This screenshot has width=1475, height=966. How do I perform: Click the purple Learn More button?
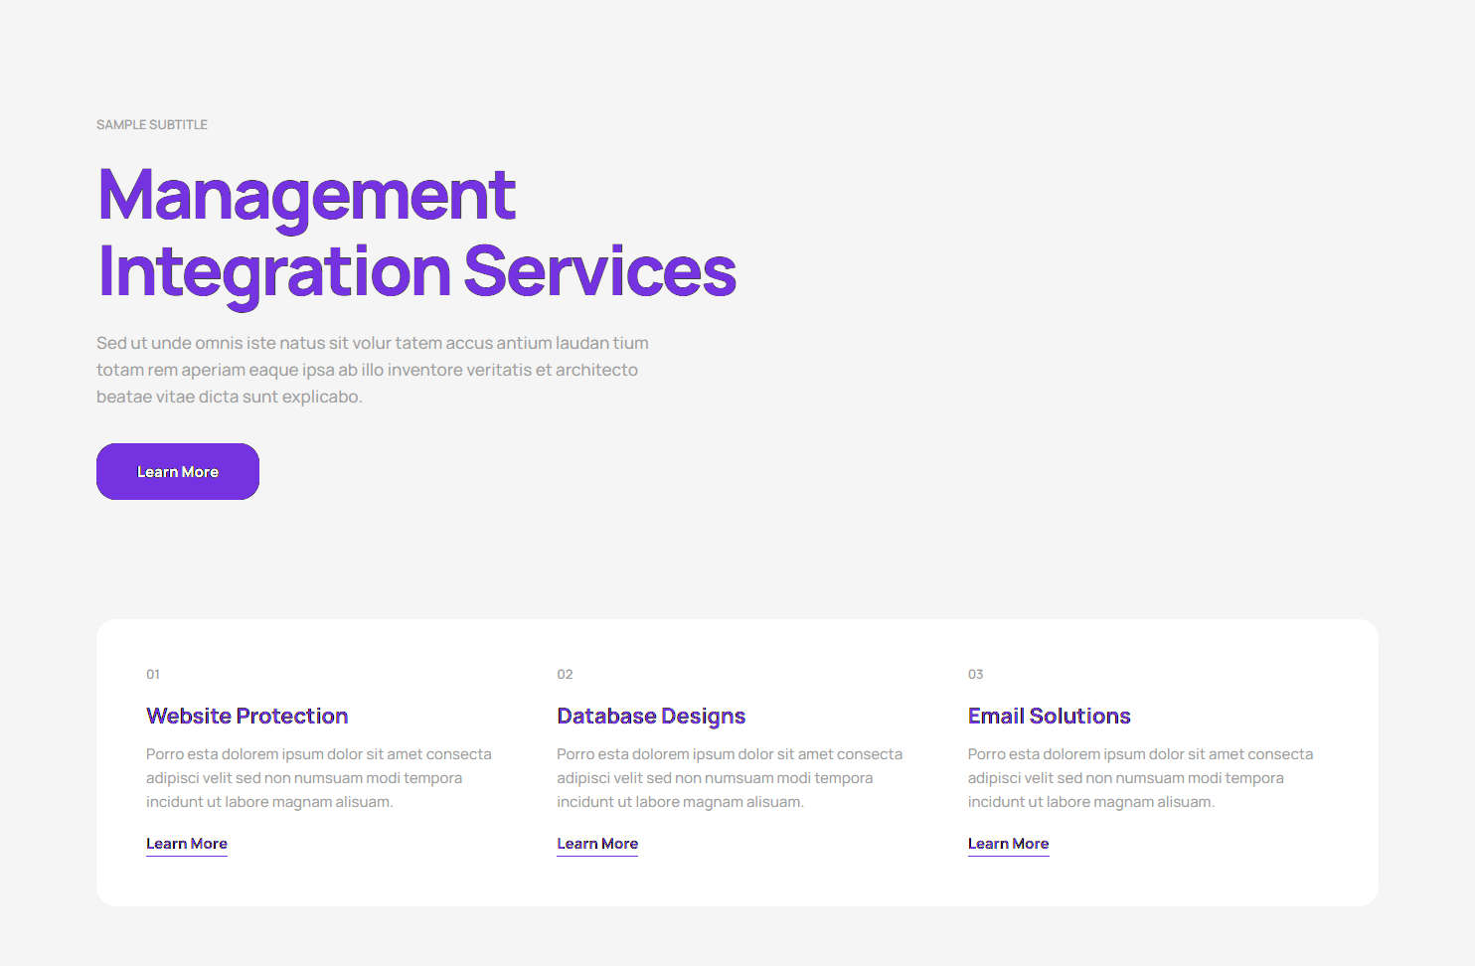pos(178,472)
